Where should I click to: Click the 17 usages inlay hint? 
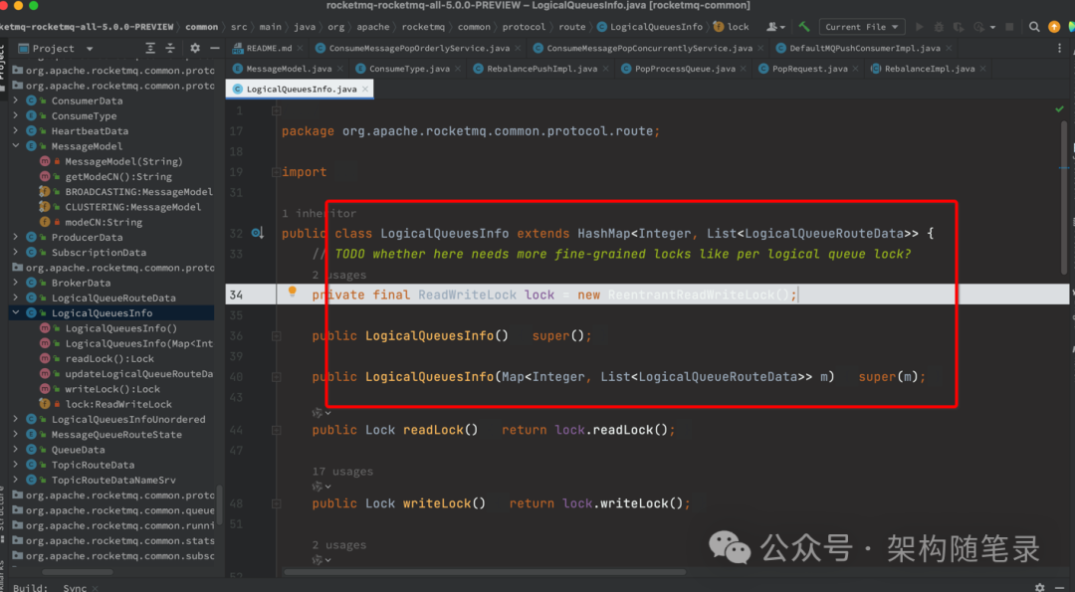pos(342,472)
